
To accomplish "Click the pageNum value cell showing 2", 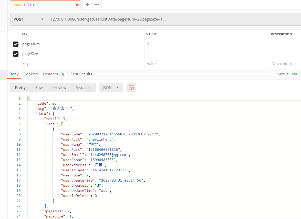I will (206, 44).
